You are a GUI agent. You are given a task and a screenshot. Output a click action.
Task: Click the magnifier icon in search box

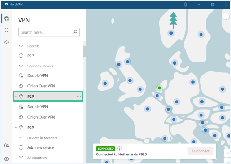[x=75, y=32]
